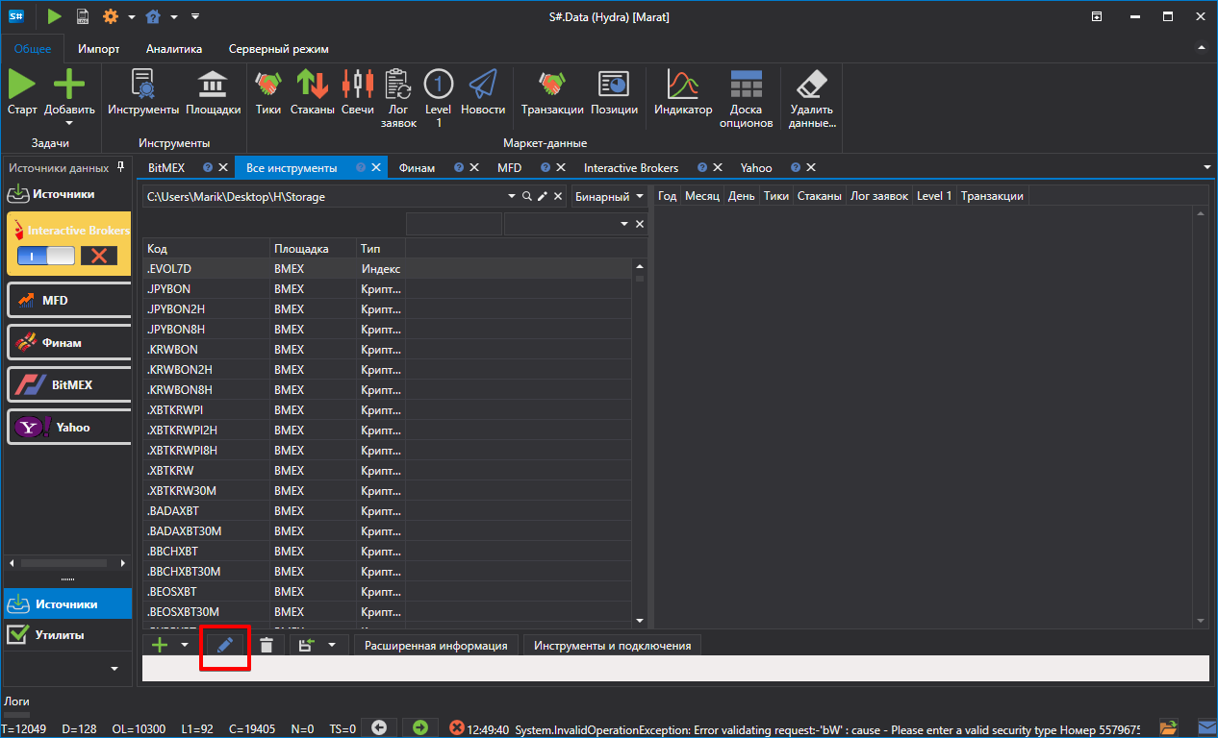Click red X on Interactive Brokers source card
Image resolution: width=1218 pixels, height=738 pixels.
98,256
